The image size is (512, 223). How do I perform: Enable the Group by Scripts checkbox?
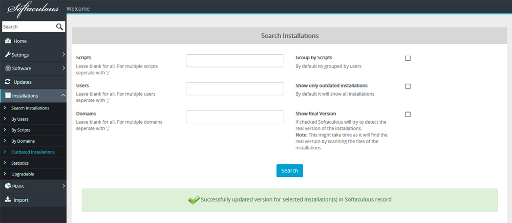(408, 58)
